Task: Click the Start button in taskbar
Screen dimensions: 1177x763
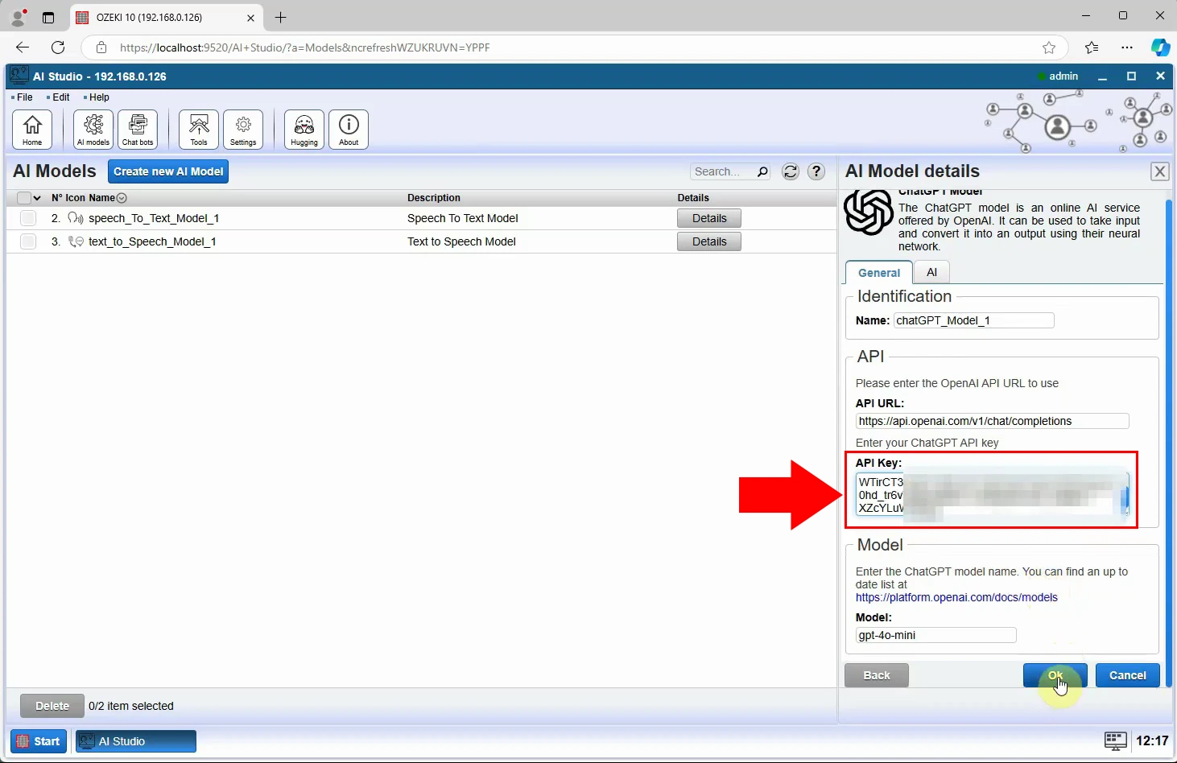Action: click(39, 741)
